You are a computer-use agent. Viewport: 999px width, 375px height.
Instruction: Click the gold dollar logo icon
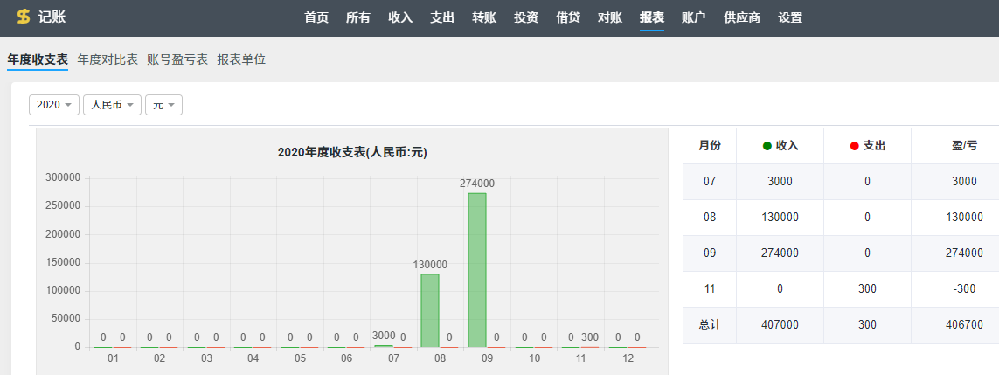(23, 17)
